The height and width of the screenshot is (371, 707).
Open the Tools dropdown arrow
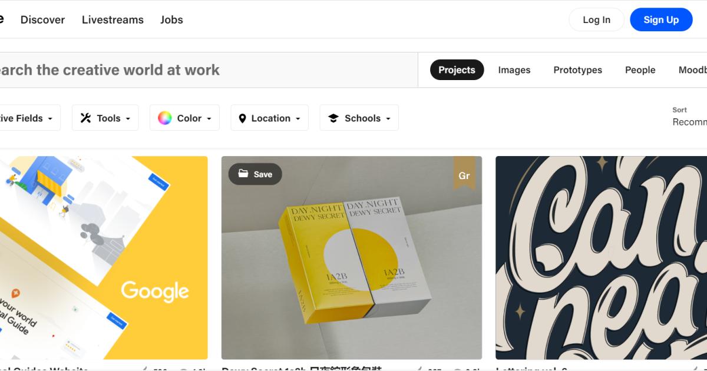[128, 118]
